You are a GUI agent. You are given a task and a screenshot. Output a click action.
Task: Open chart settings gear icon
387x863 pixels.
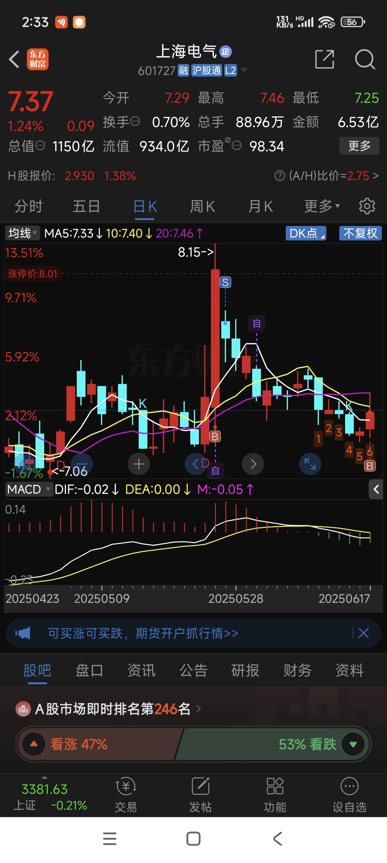pyautogui.click(x=367, y=206)
